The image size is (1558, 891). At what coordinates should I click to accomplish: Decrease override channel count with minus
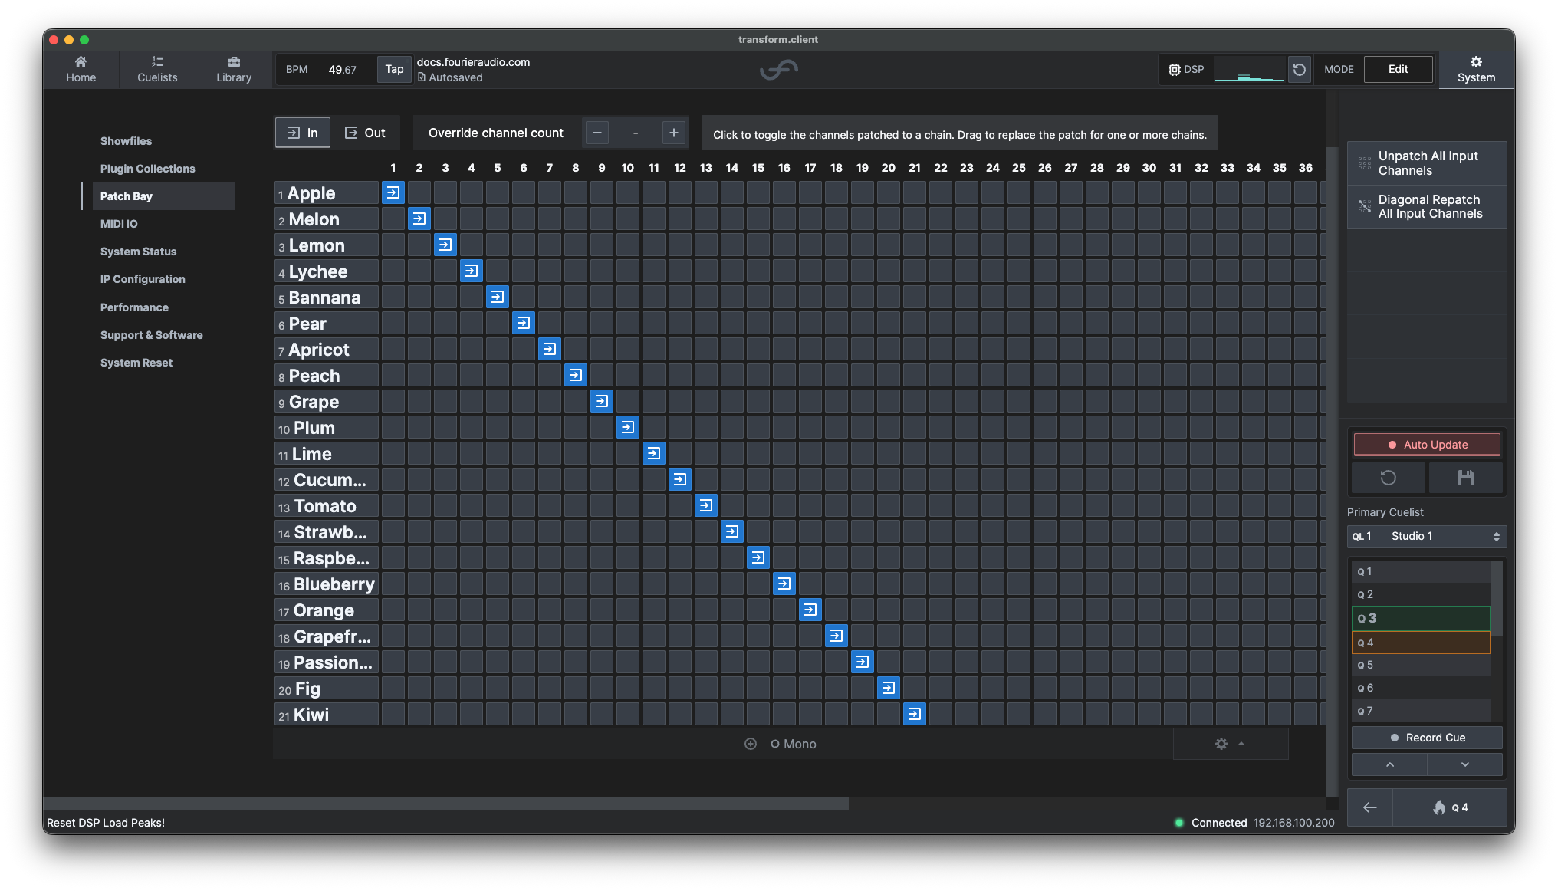(597, 133)
